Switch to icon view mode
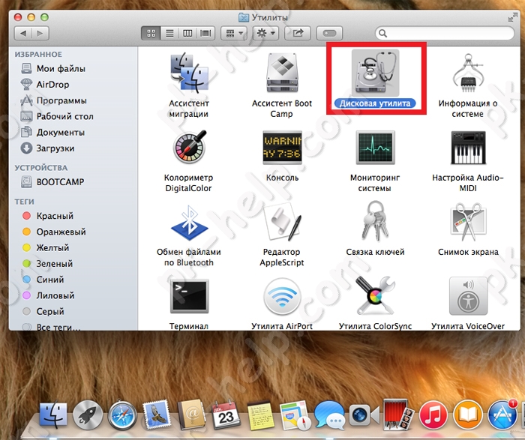This screenshot has height=440, width=525. pyautogui.click(x=151, y=33)
